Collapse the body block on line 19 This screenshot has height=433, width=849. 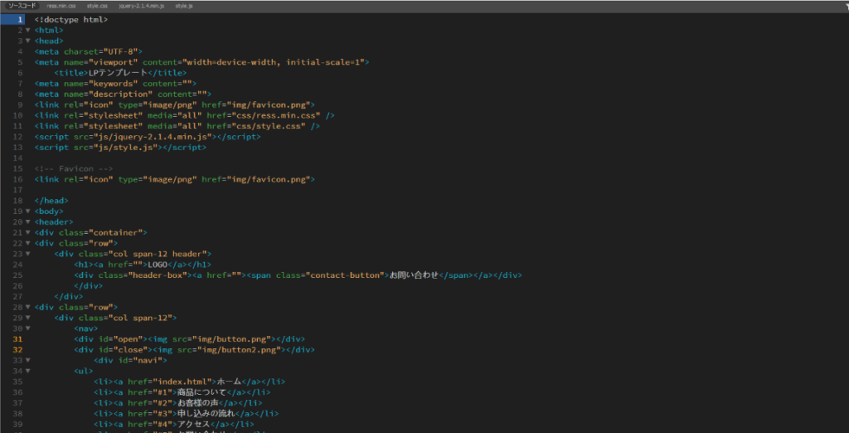click(x=27, y=211)
